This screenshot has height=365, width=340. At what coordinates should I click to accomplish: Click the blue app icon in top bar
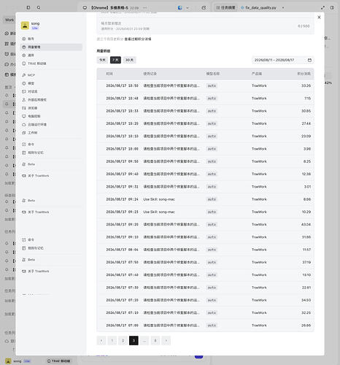coord(179,8)
